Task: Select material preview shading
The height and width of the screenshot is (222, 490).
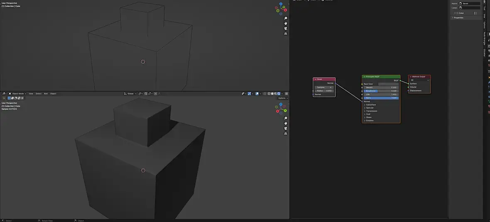Action: [x=276, y=93]
